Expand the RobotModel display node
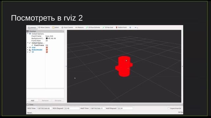Image resolution: width=211 pixels, height=118 pixels. (28, 50)
